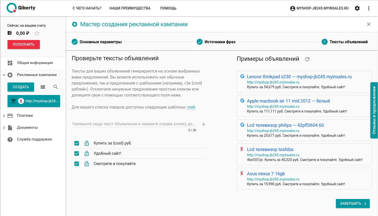Image resolution: width=378 pixels, height=216 pixels.
Task: Click the red Пополнить button
Action: 24,44
